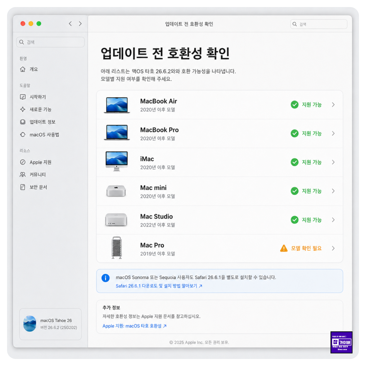Click the Apple 지원 compass icon
This screenshot has height=366, width=366.
[x=23, y=162]
